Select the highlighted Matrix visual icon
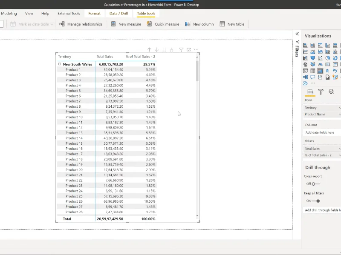 click(x=320, y=71)
